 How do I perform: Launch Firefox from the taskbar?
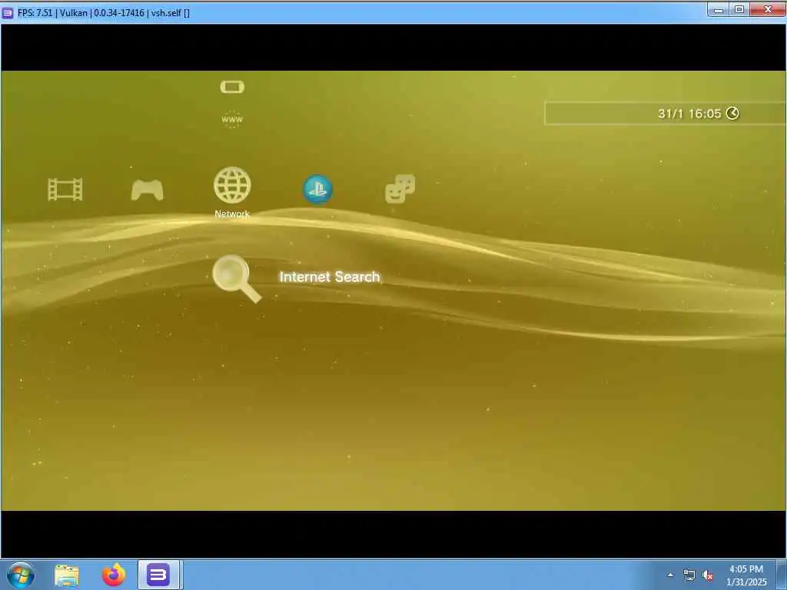(114, 575)
